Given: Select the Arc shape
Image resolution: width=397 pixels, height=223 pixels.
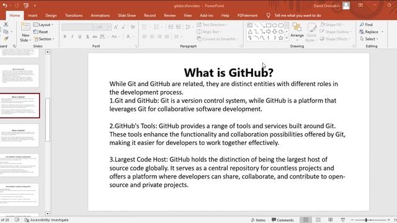Looking at the screenshot, I should (x=256, y=38).
